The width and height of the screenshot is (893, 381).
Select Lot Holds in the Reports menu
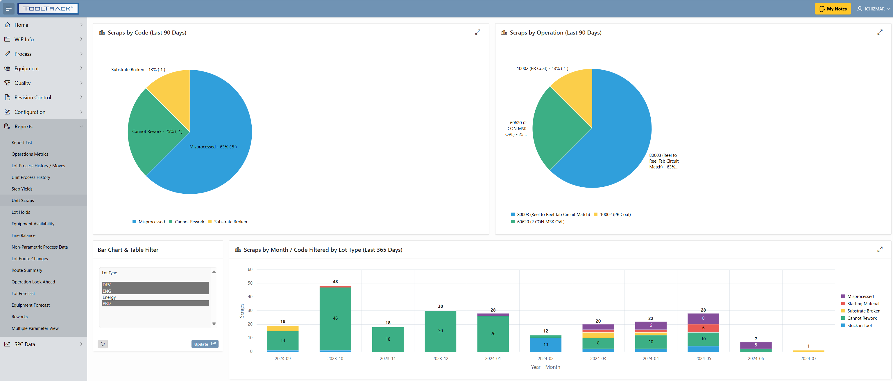(20, 212)
